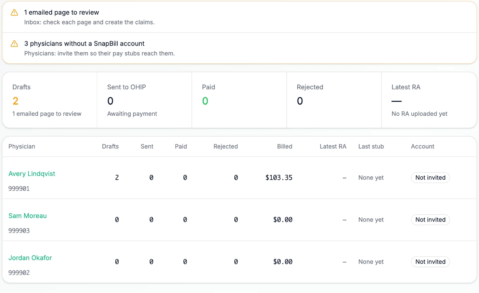Click 'Awaiting payment' text

(132, 114)
